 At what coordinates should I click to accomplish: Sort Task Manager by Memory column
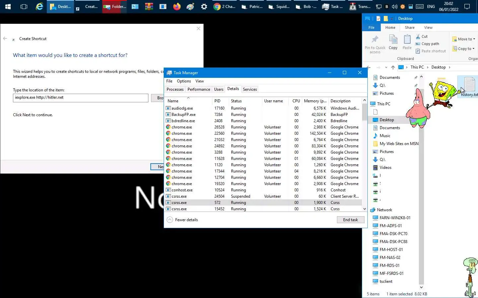315,101
